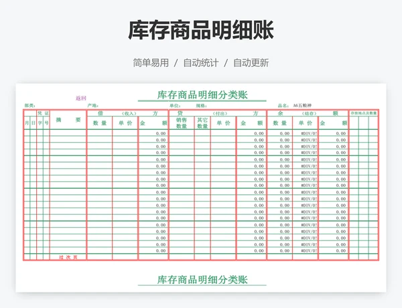402x308 pixels.
Task: Click 数量 header under 余(结存)额
Action: click(279, 123)
